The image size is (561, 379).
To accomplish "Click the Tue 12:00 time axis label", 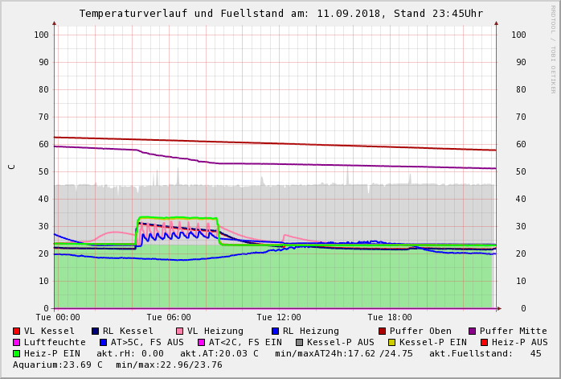I will [x=279, y=318].
